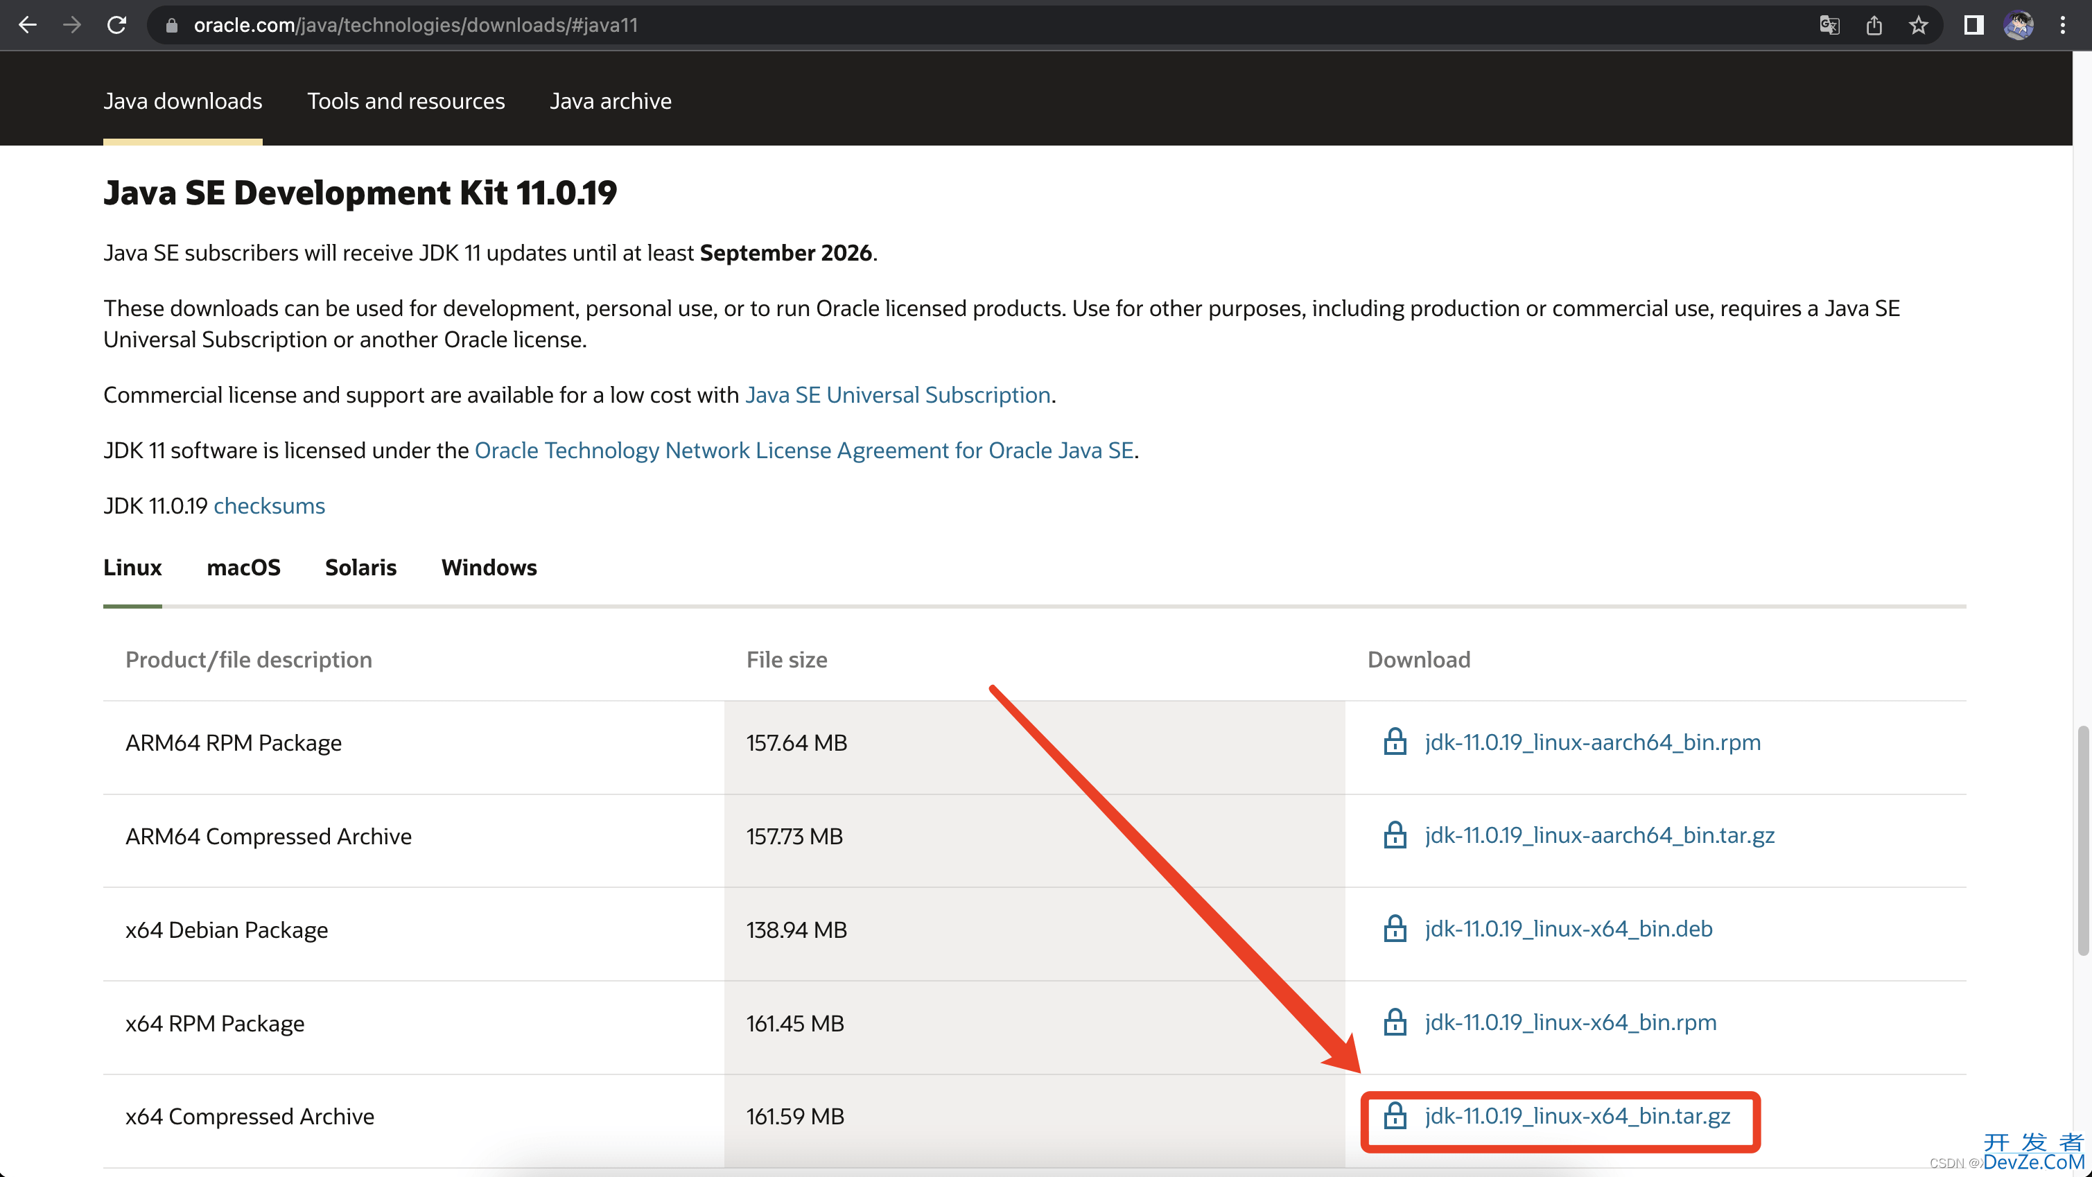Click the Java SE Development Kit 11.0.19 heading
Image resolution: width=2092 pixels, height=1177 pixels.
360,193
